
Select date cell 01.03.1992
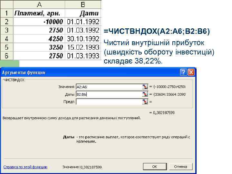(83, 30)
